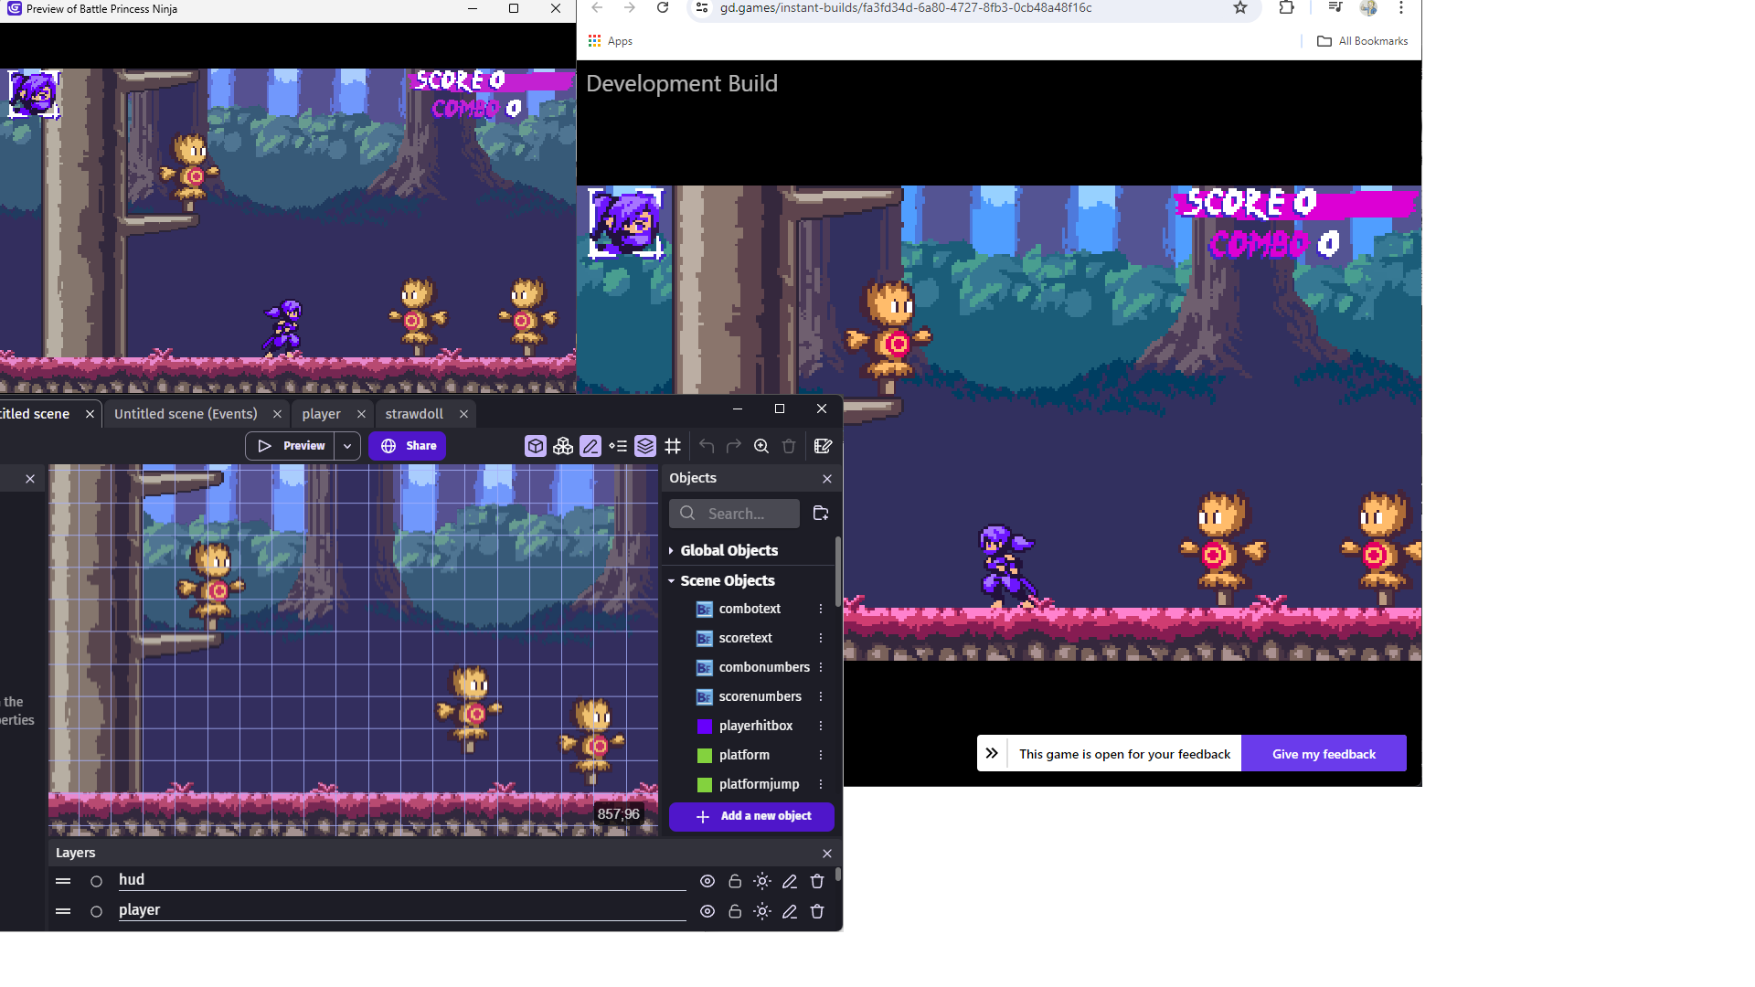Image resolution: width=1755 pixels, height=987 pixels.
Task: Select the scorenumbers object
Action: point(760,696)
